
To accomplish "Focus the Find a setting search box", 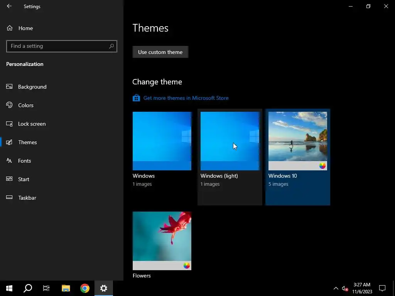I will point(62,46).
